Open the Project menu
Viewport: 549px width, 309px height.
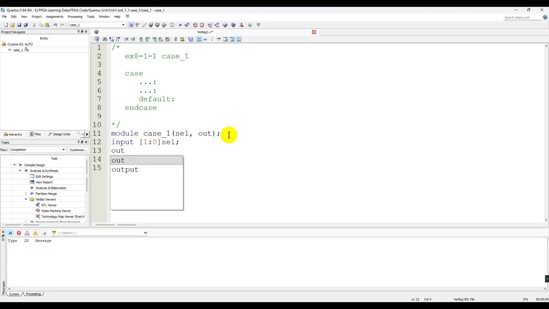[x=36, y=17]
